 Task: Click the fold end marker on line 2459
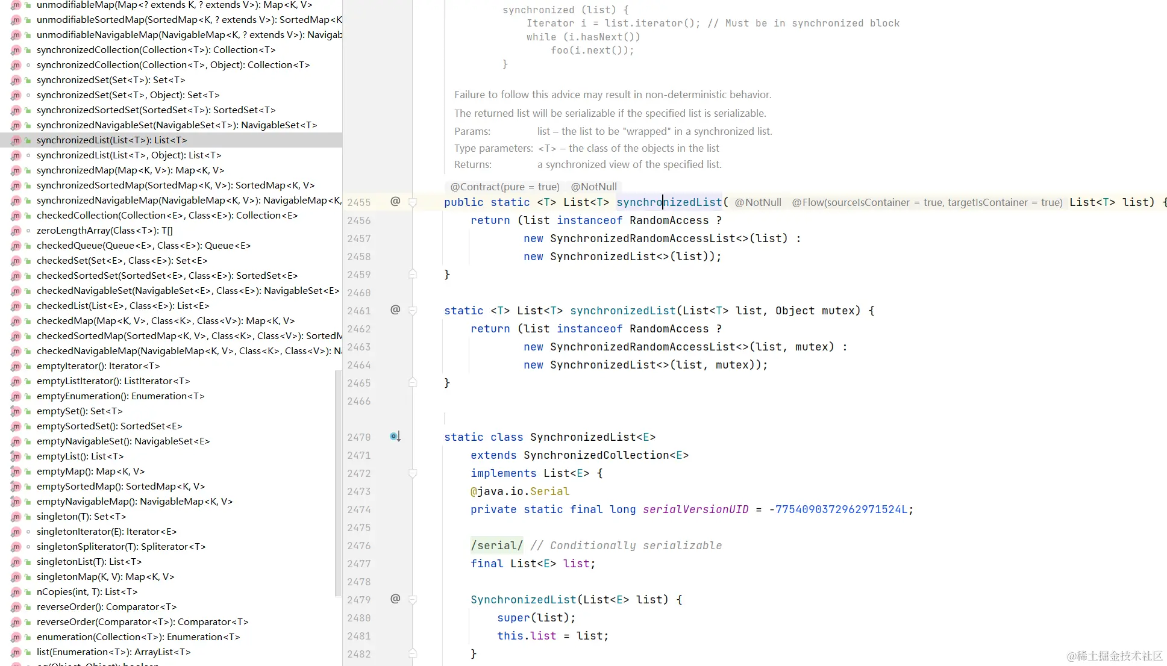pyautogui.click(x=413, y=275)
